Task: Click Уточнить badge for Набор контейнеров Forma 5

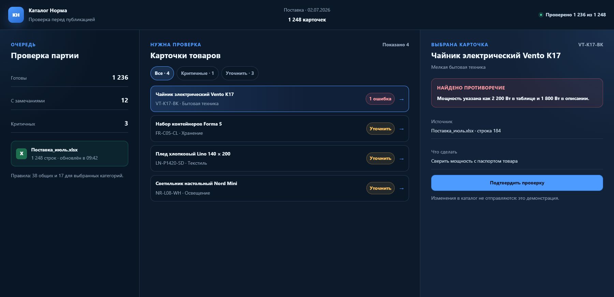Action: tap(380, 129)
